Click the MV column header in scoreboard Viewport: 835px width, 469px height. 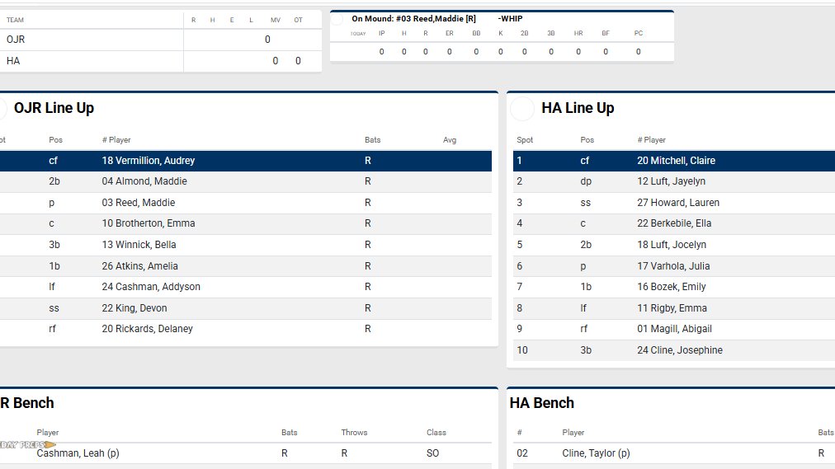point(276,21)
